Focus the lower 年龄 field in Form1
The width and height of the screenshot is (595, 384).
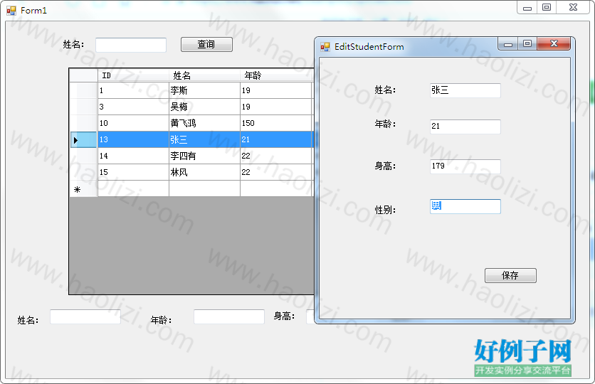[x=228, y=317]
